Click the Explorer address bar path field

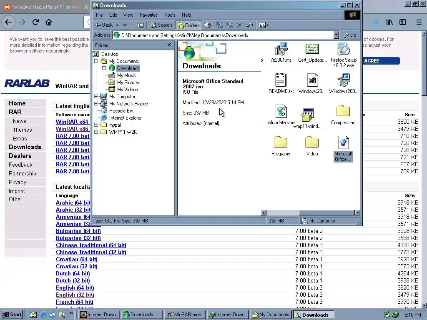224,35
